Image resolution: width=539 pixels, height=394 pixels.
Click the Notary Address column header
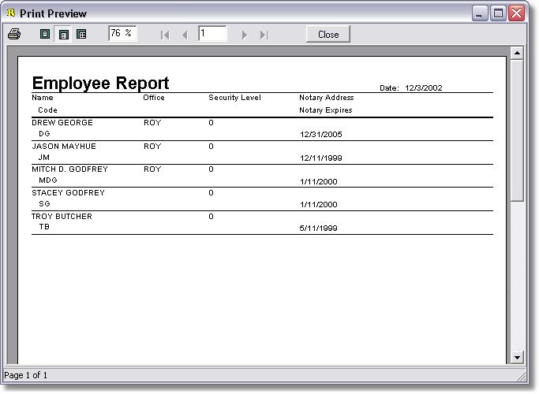tap(326, 98)
